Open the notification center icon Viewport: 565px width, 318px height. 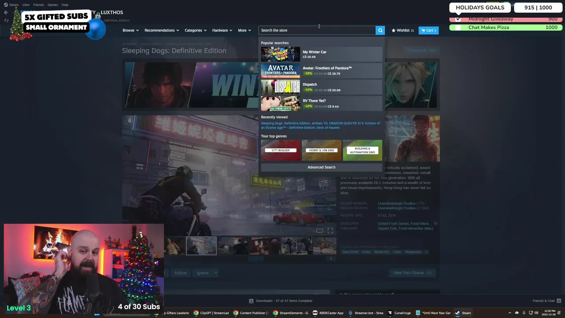tap(559, 313)
